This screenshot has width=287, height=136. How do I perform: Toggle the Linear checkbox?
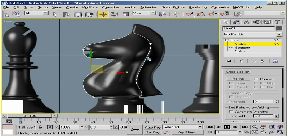click(231, 83)
